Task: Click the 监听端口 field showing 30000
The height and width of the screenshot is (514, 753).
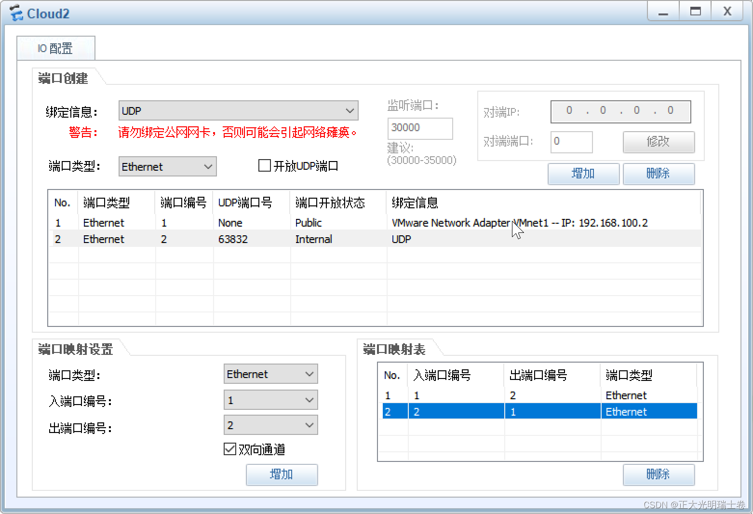Action: [420, 128]
